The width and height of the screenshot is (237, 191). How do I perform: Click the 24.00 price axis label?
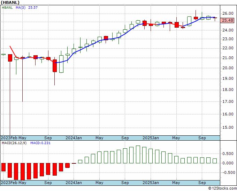click(x=228, y=30)
